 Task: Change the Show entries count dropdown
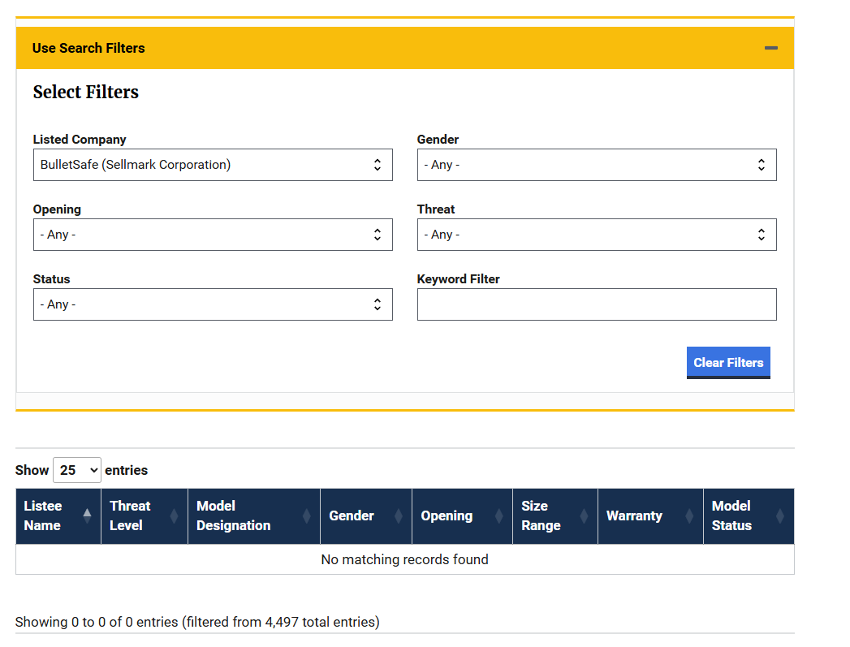click(76, 470)
